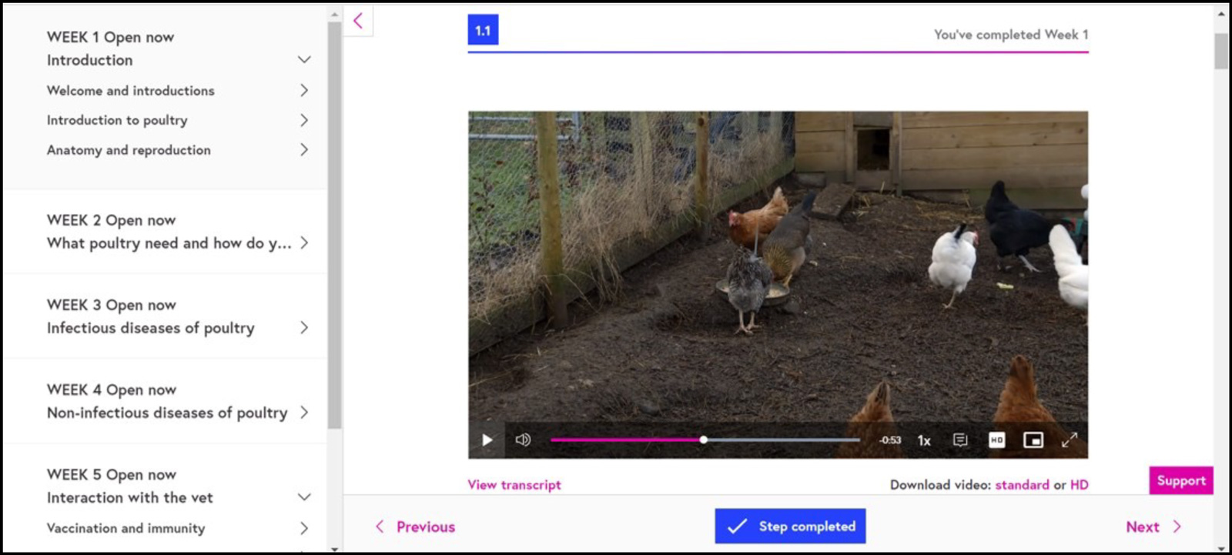Go to the Previous step
Image resolution: width=1232 pixels, height=555 pixels.
[x=415, y=527]
